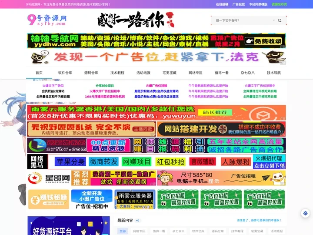This screenshot has height=235, width=313.
Task: Open 火爆文字广告位招租中 right column link
Action: pyautogui.click(x=260, y=86)
